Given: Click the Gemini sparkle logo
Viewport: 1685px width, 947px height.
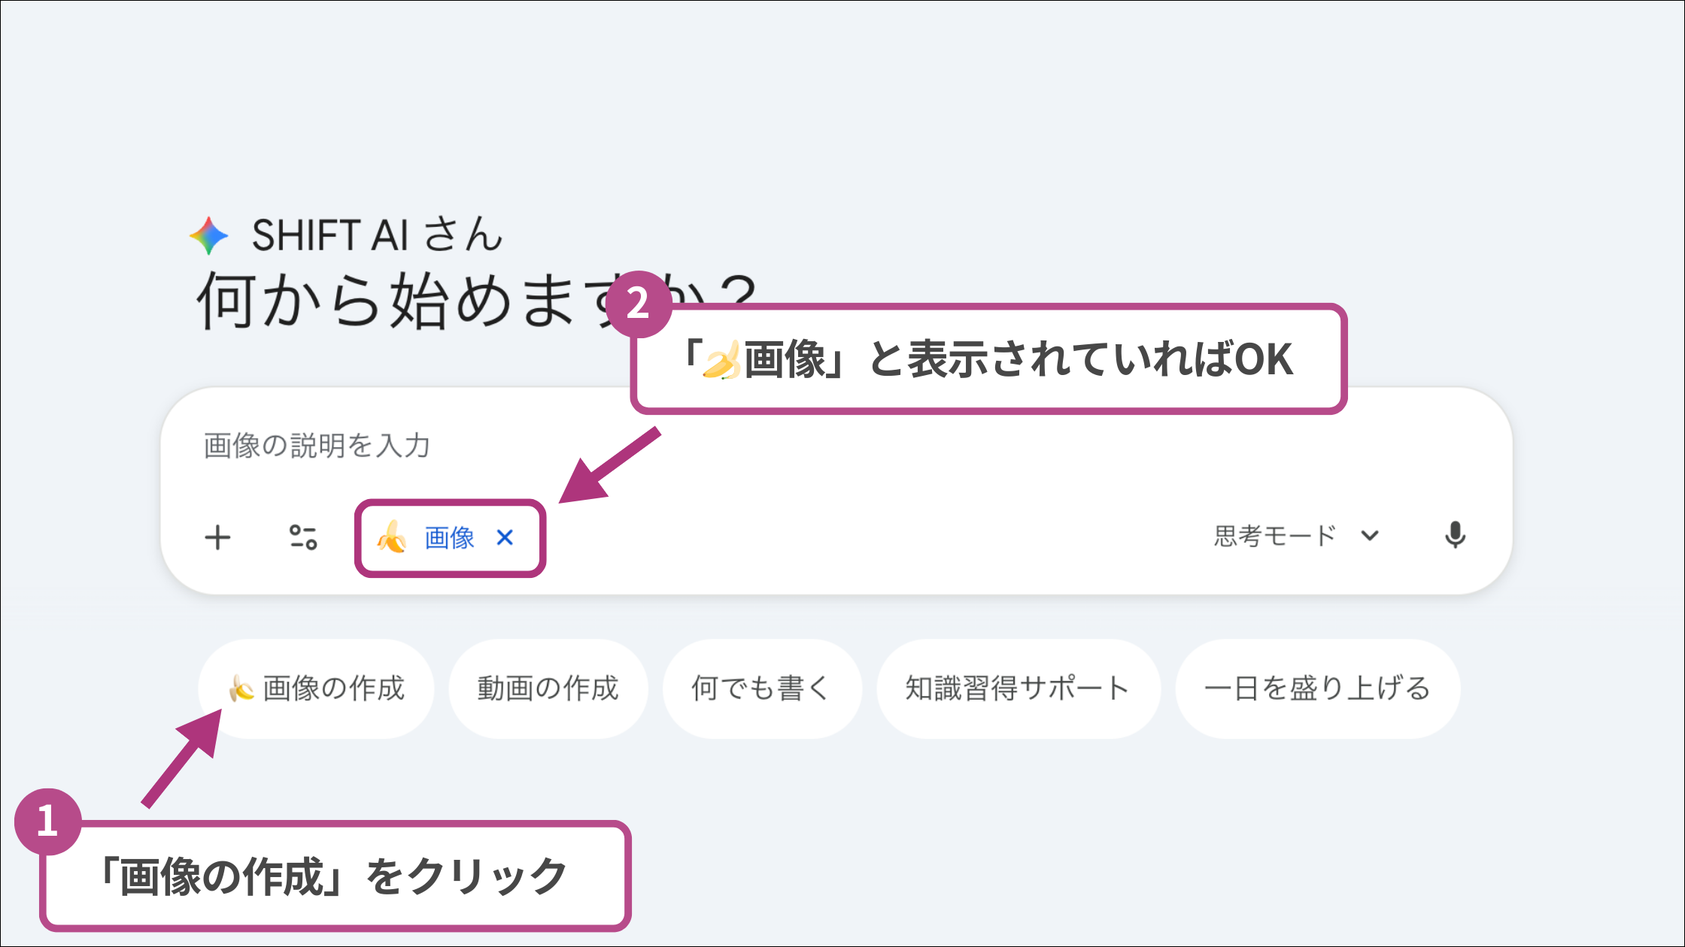Looking at the screenshot, I should [208, 236].
